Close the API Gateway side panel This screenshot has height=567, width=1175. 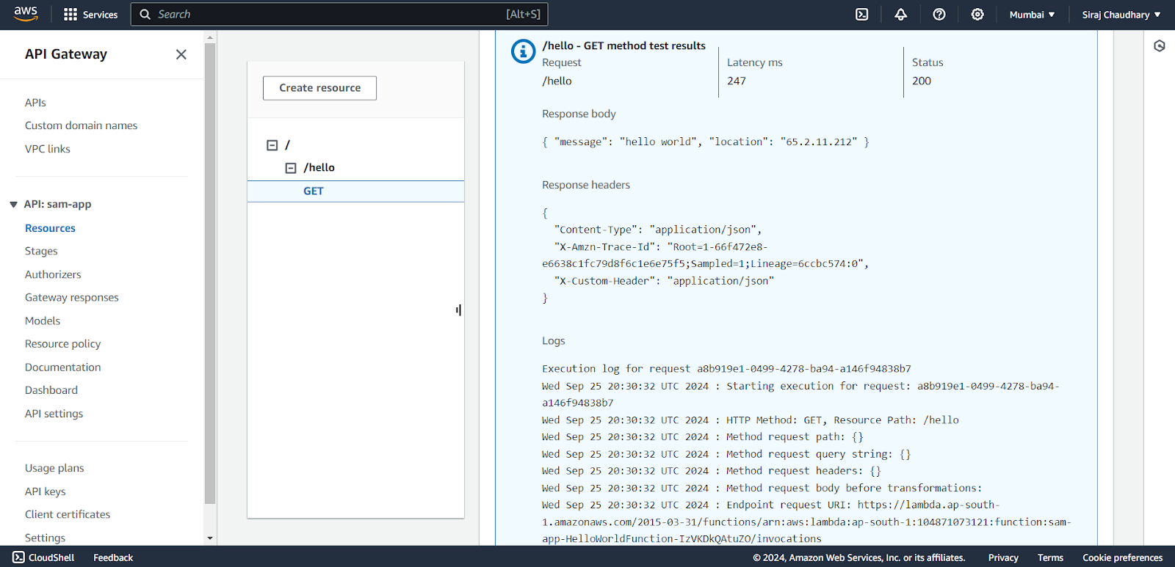[181, 54]
